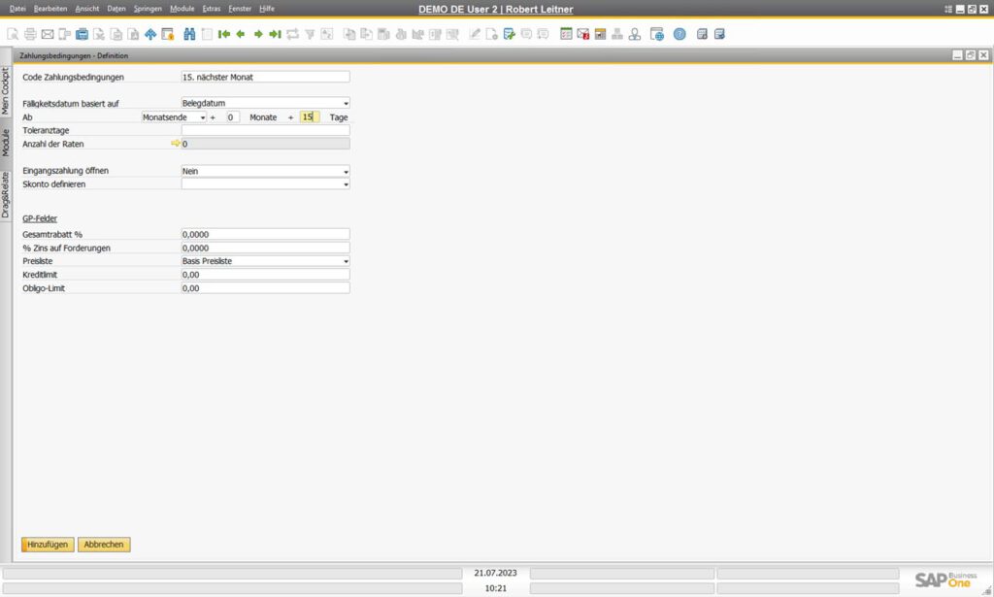Click the Form Settings icon with green check

pos(509,34)
